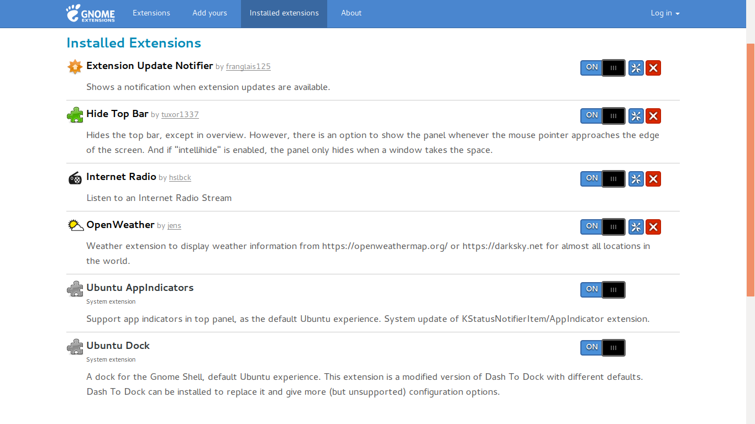The height and width of the screenshot is (424, 755).
Task: Open the Internet Radio extension title
Action: tap(121, 177)
